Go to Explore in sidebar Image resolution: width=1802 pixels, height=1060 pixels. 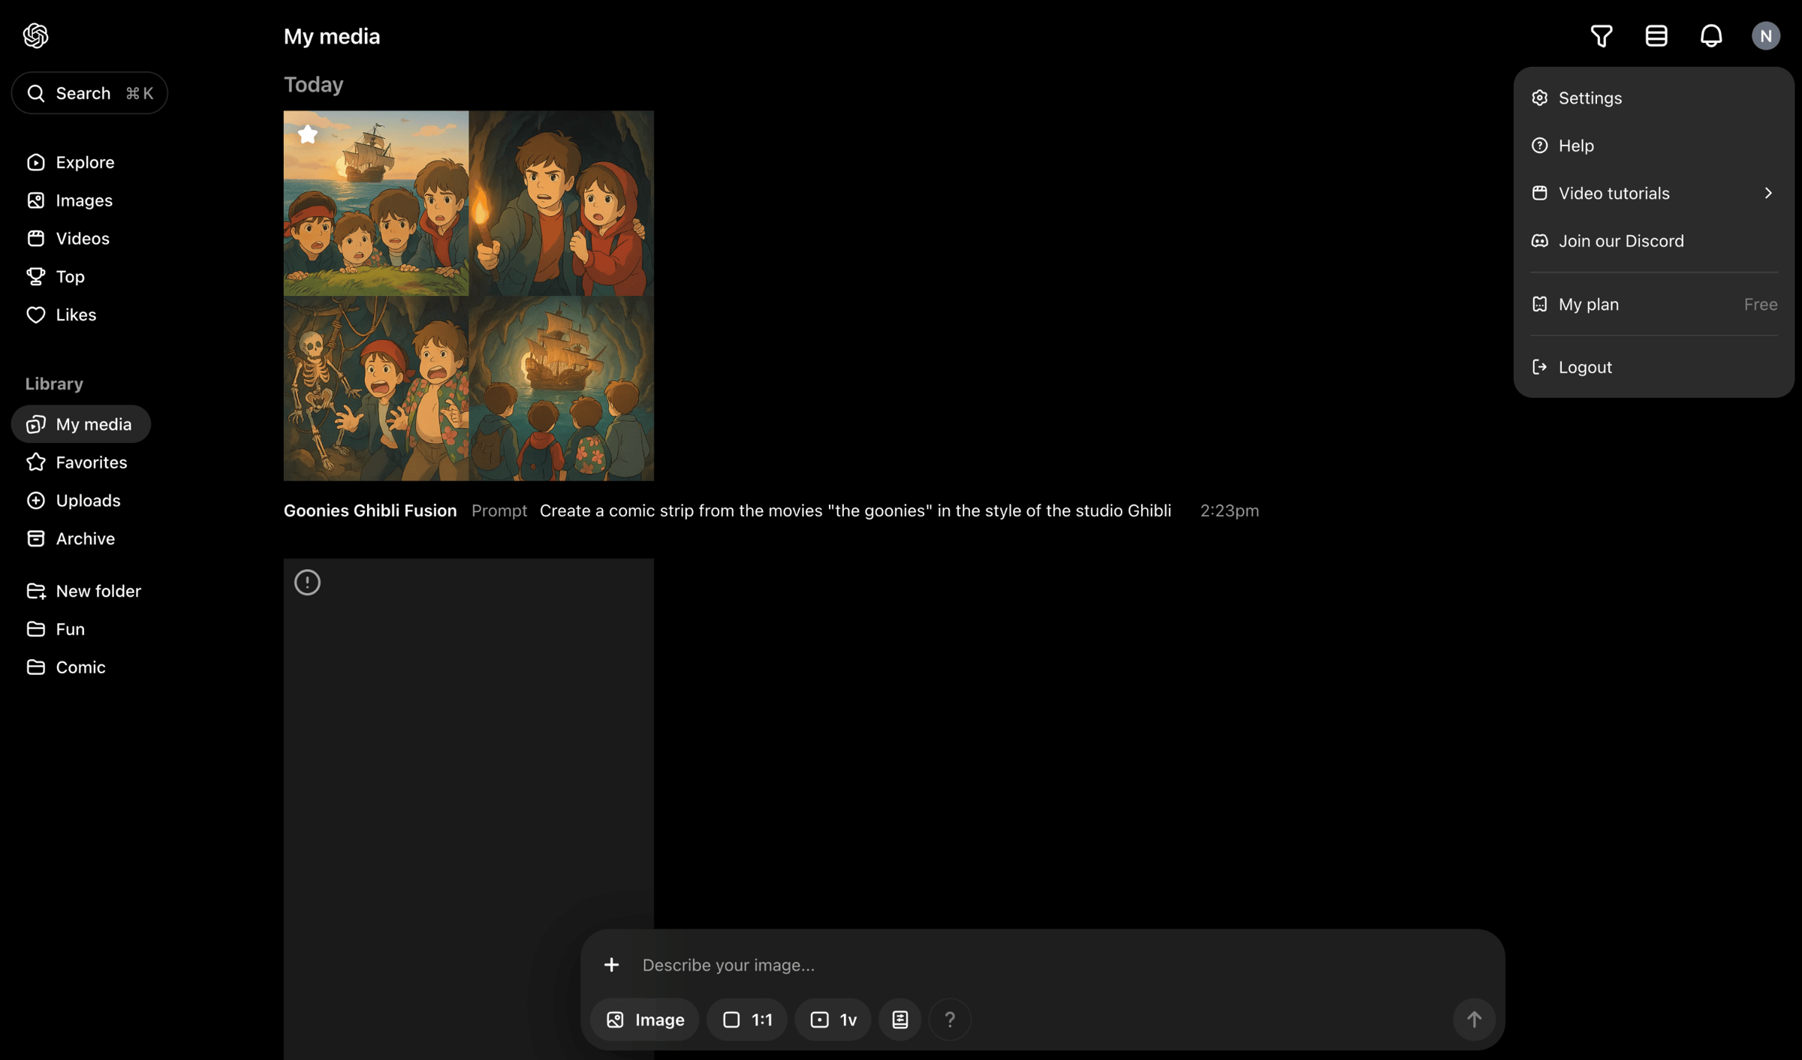tap(71, 162)
